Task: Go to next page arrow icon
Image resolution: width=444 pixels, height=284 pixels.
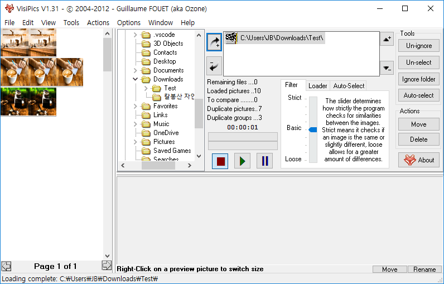Action: (x=107, y=266)
